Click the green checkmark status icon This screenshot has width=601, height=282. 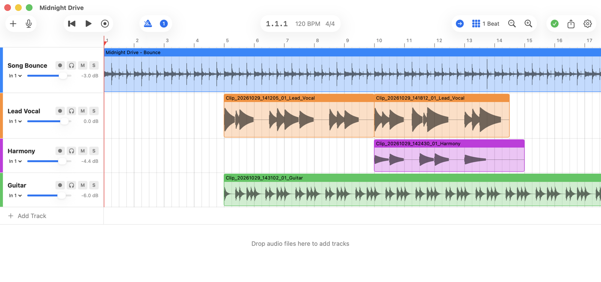click(x=554, y=24)
